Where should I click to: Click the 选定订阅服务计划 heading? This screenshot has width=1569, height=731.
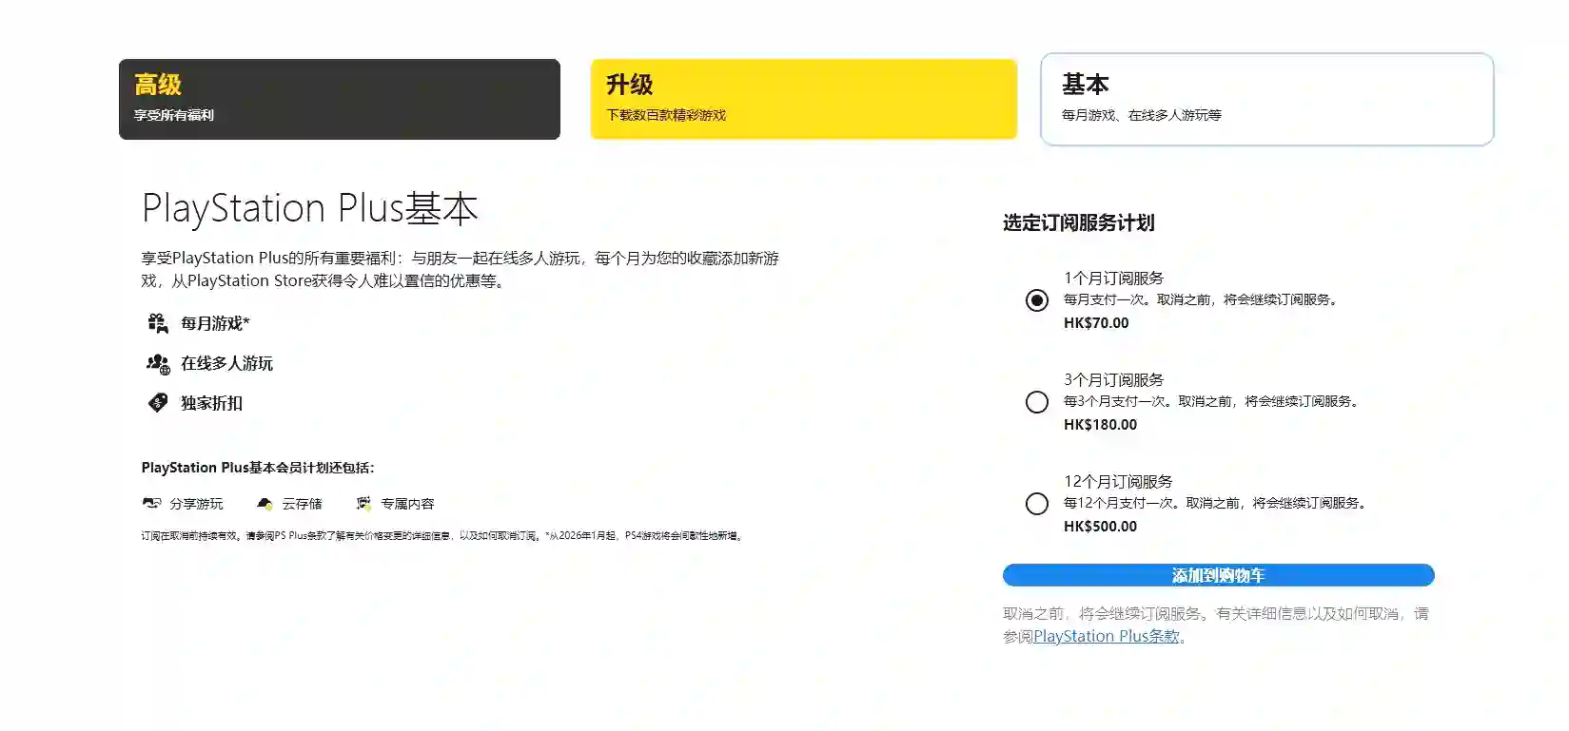coord(1079,222)
